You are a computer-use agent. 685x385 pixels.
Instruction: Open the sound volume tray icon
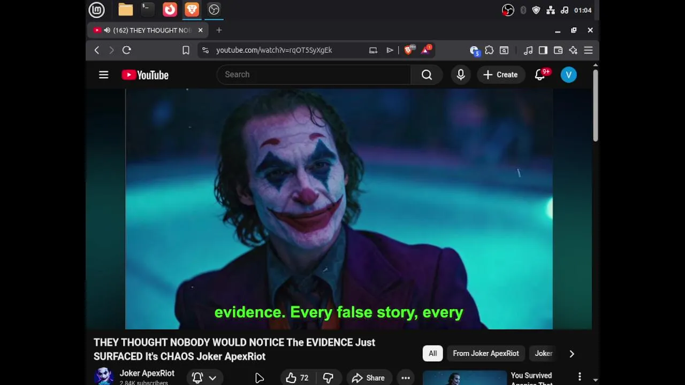click(565, 10)
